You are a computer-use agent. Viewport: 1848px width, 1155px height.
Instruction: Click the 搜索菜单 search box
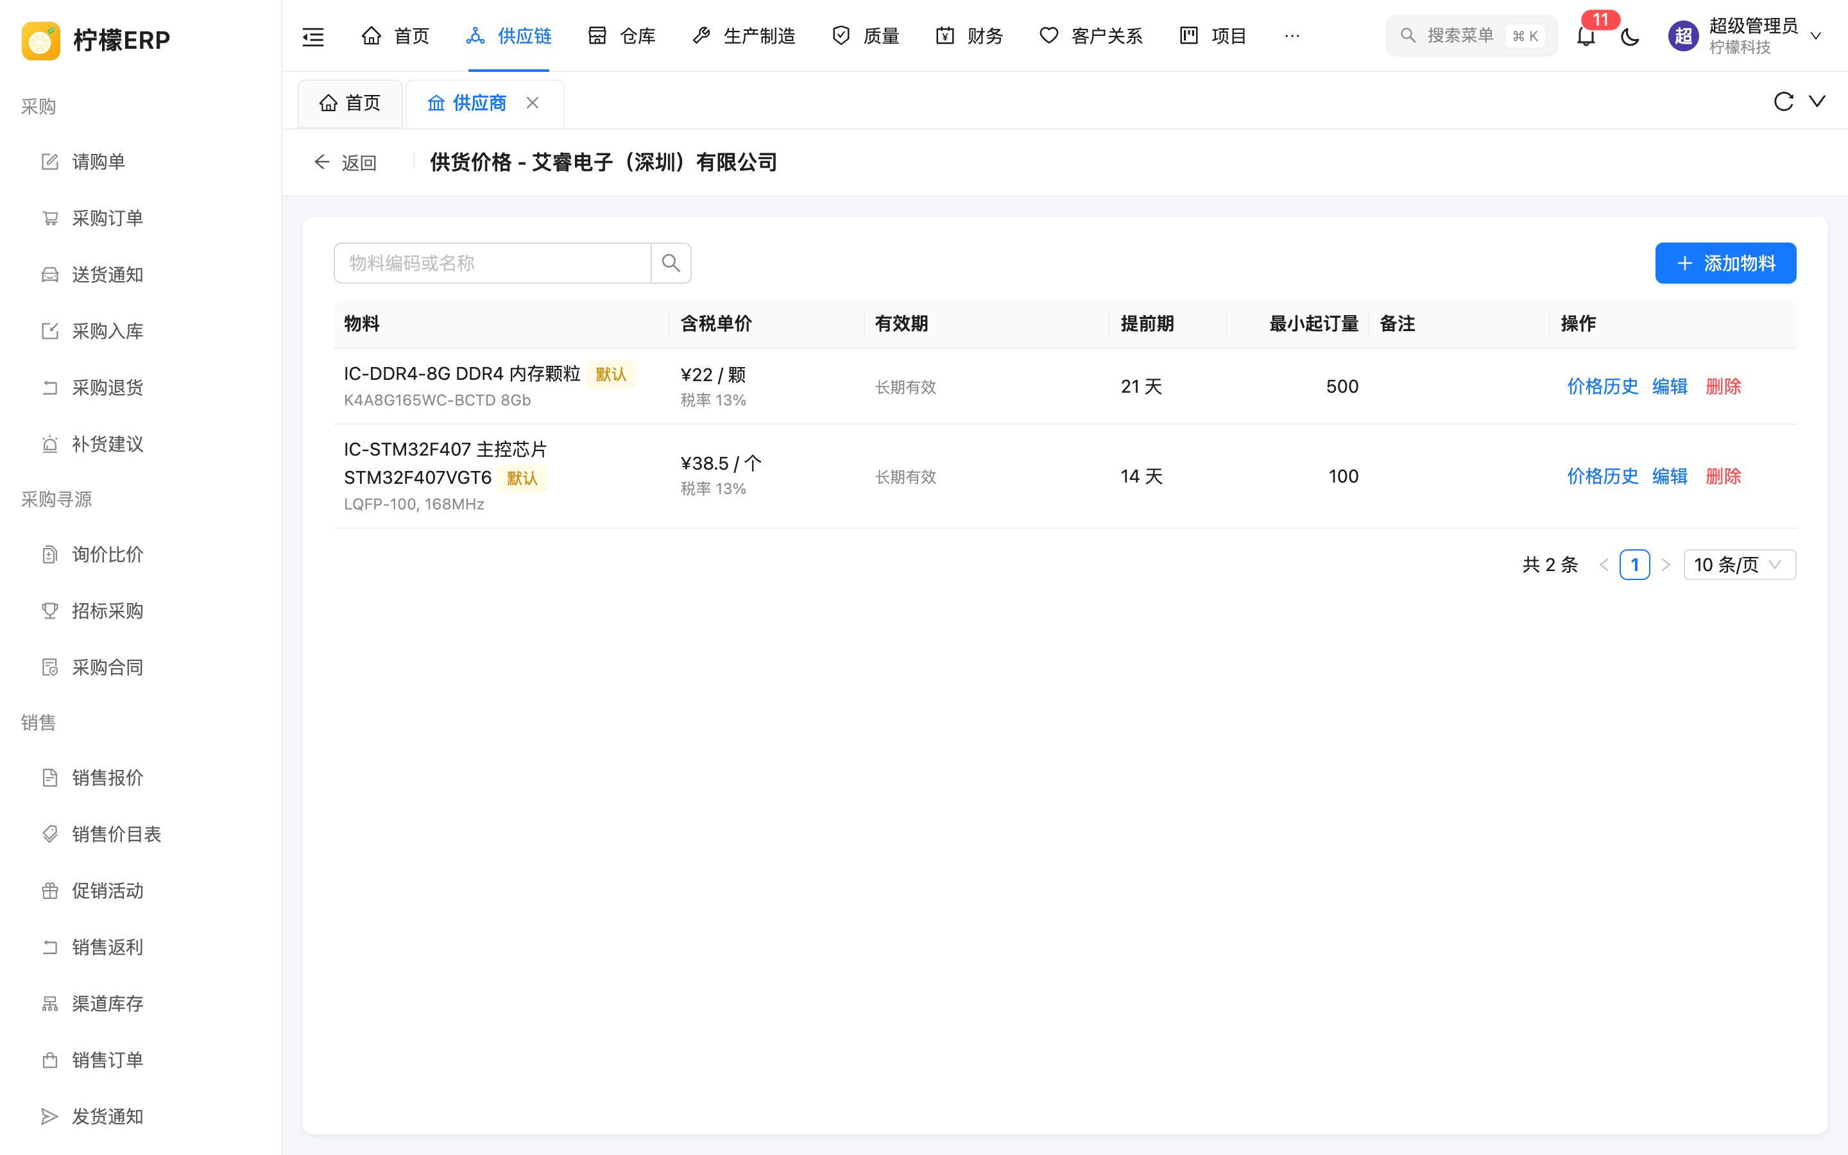pos(1471,36)
